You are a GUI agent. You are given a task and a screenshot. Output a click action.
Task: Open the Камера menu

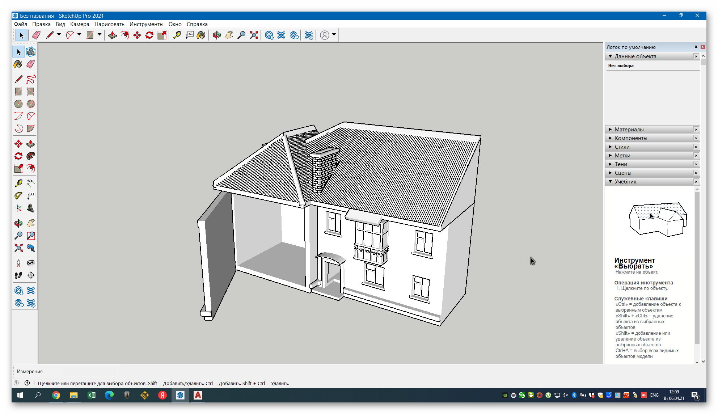point(80,24)
